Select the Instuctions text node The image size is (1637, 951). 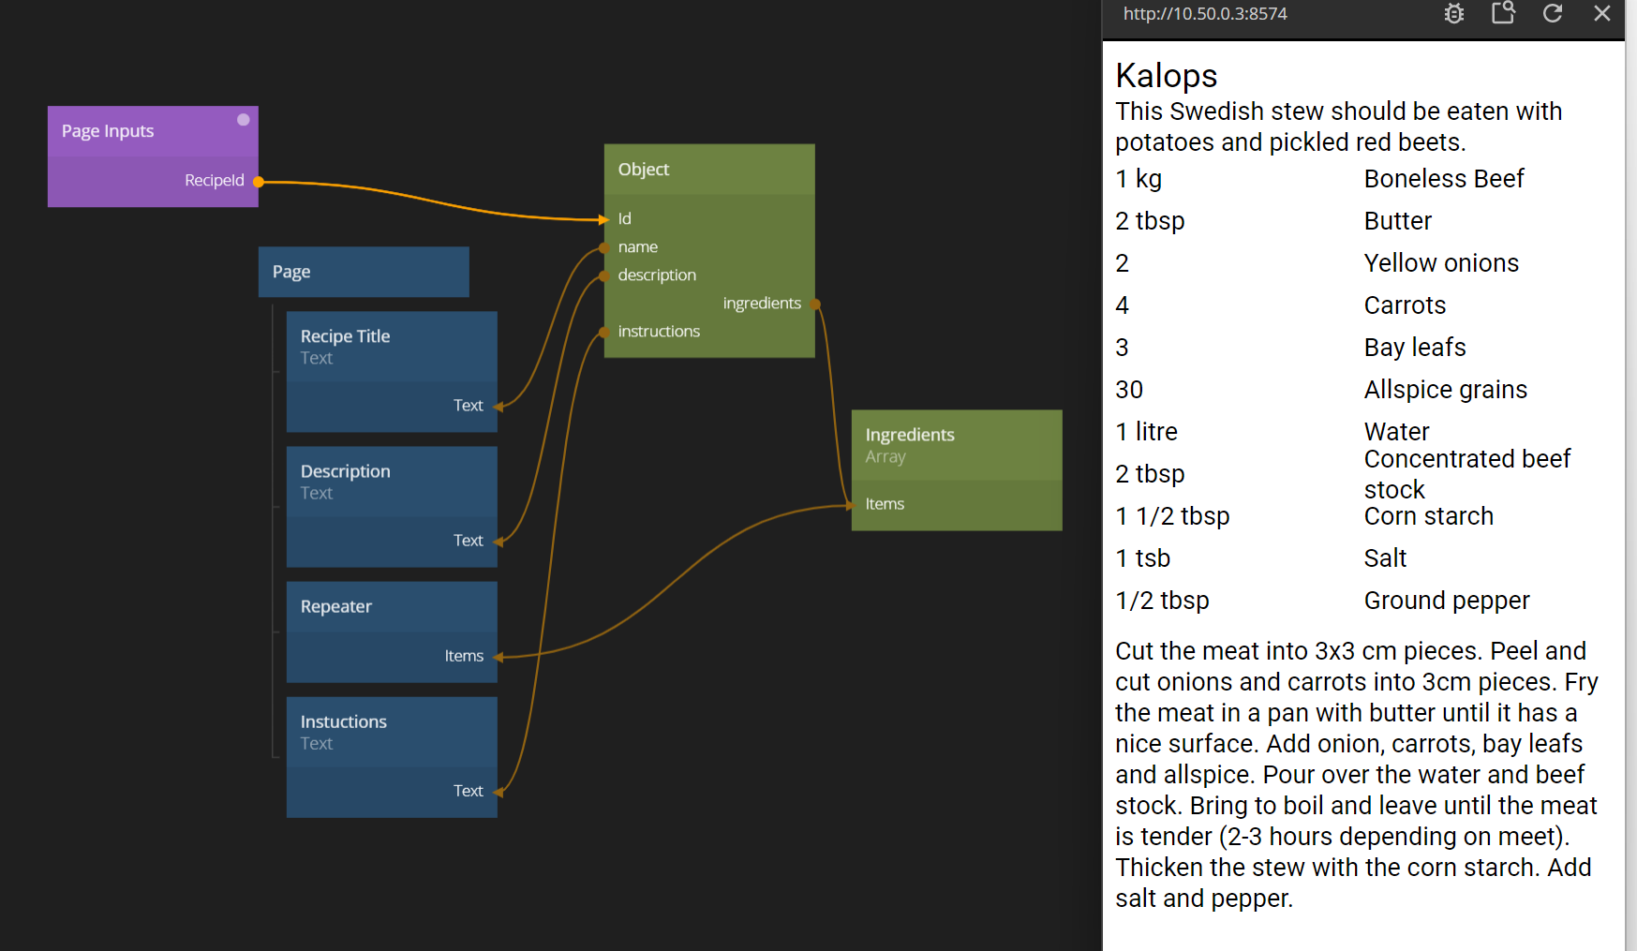(x=391, y=732)
